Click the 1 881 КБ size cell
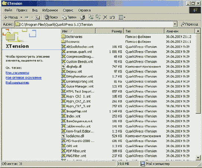The height and width of the screenshot is (168, 202). [x=116, y=52]
